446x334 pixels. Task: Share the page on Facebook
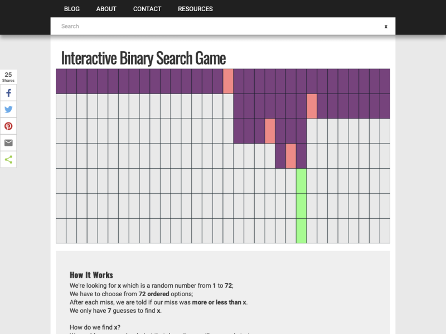8,93
